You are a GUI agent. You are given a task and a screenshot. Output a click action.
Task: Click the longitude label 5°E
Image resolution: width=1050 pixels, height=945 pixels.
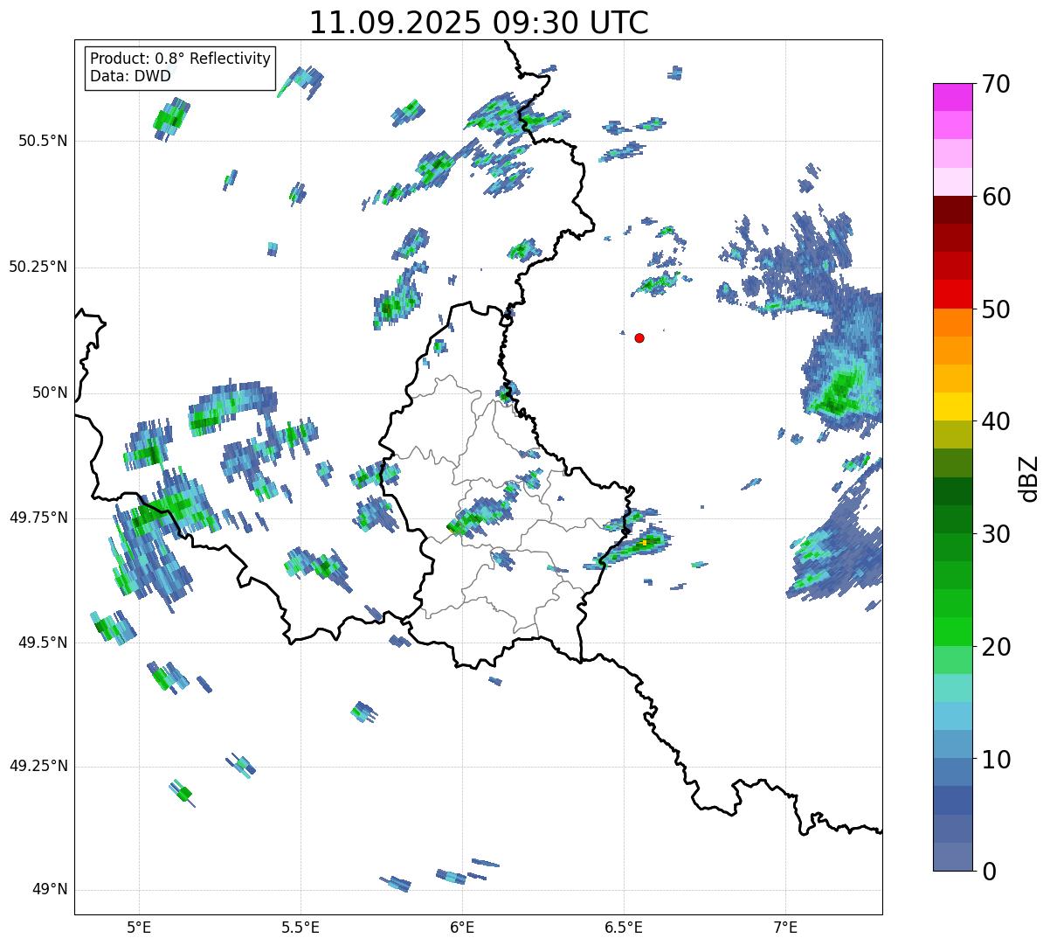(139, 927)
